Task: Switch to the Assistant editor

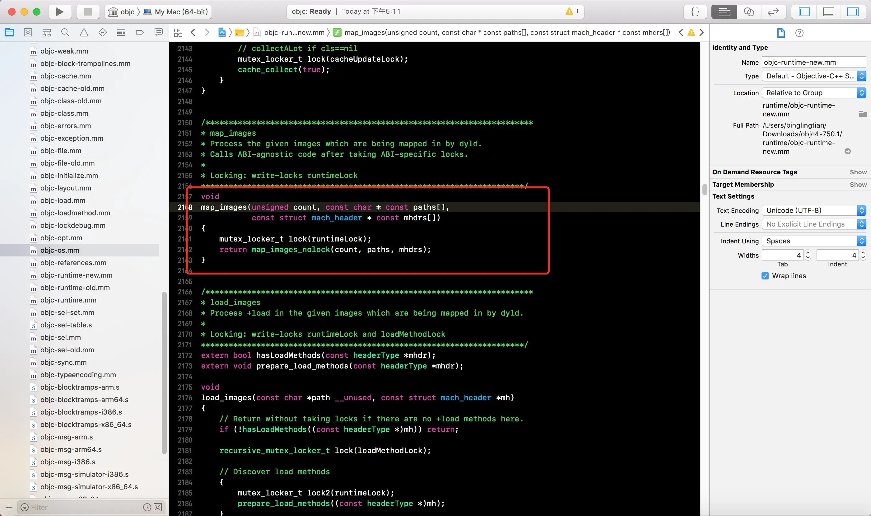Action: coord(749,12)
